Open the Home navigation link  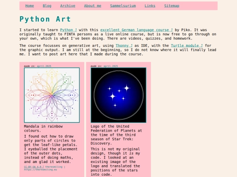29,6
